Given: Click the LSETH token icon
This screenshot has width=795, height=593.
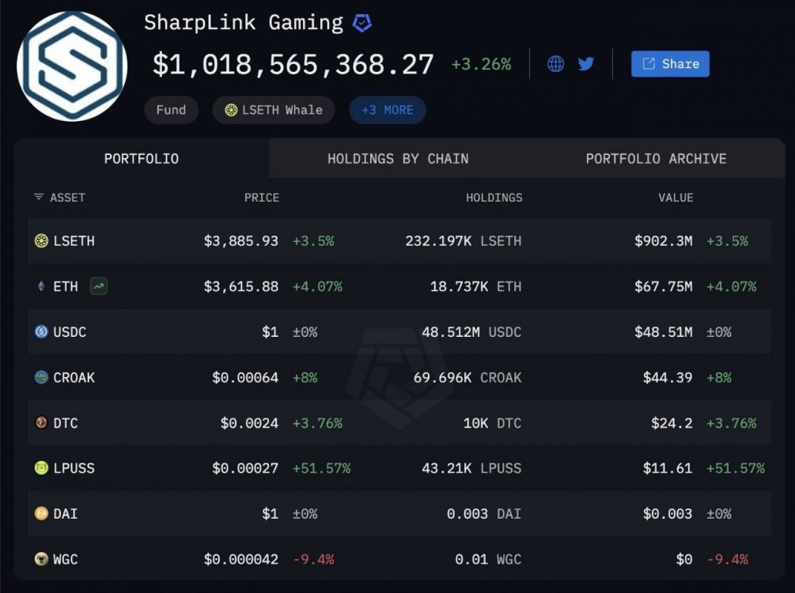Looking at the screenshot, I should [42, 241].
